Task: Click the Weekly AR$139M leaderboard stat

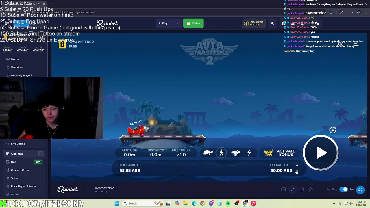Action: 23,49
